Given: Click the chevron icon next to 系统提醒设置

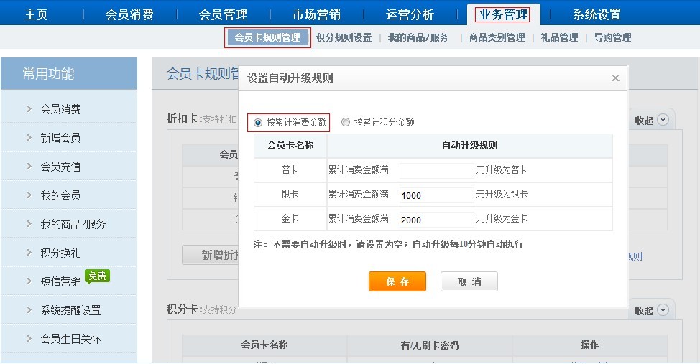Looking at the screenshot, I should pos(29,310).
